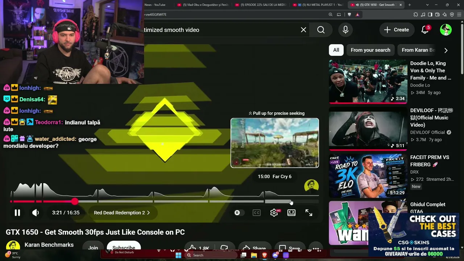
Task: Switch to the Vlad Obu browser tab
Action: [x=203, y=5]
